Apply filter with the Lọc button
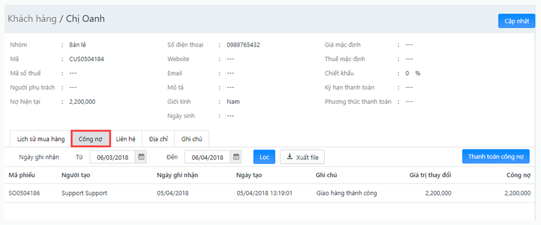Image resolution: width=541 pixels, height=225 pixels. point(264,157)
